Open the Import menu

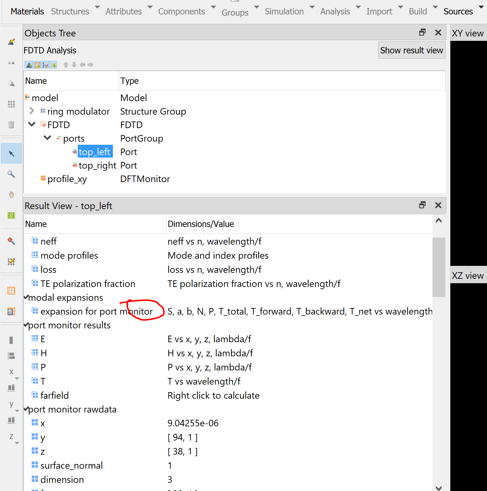click(379, 12)
